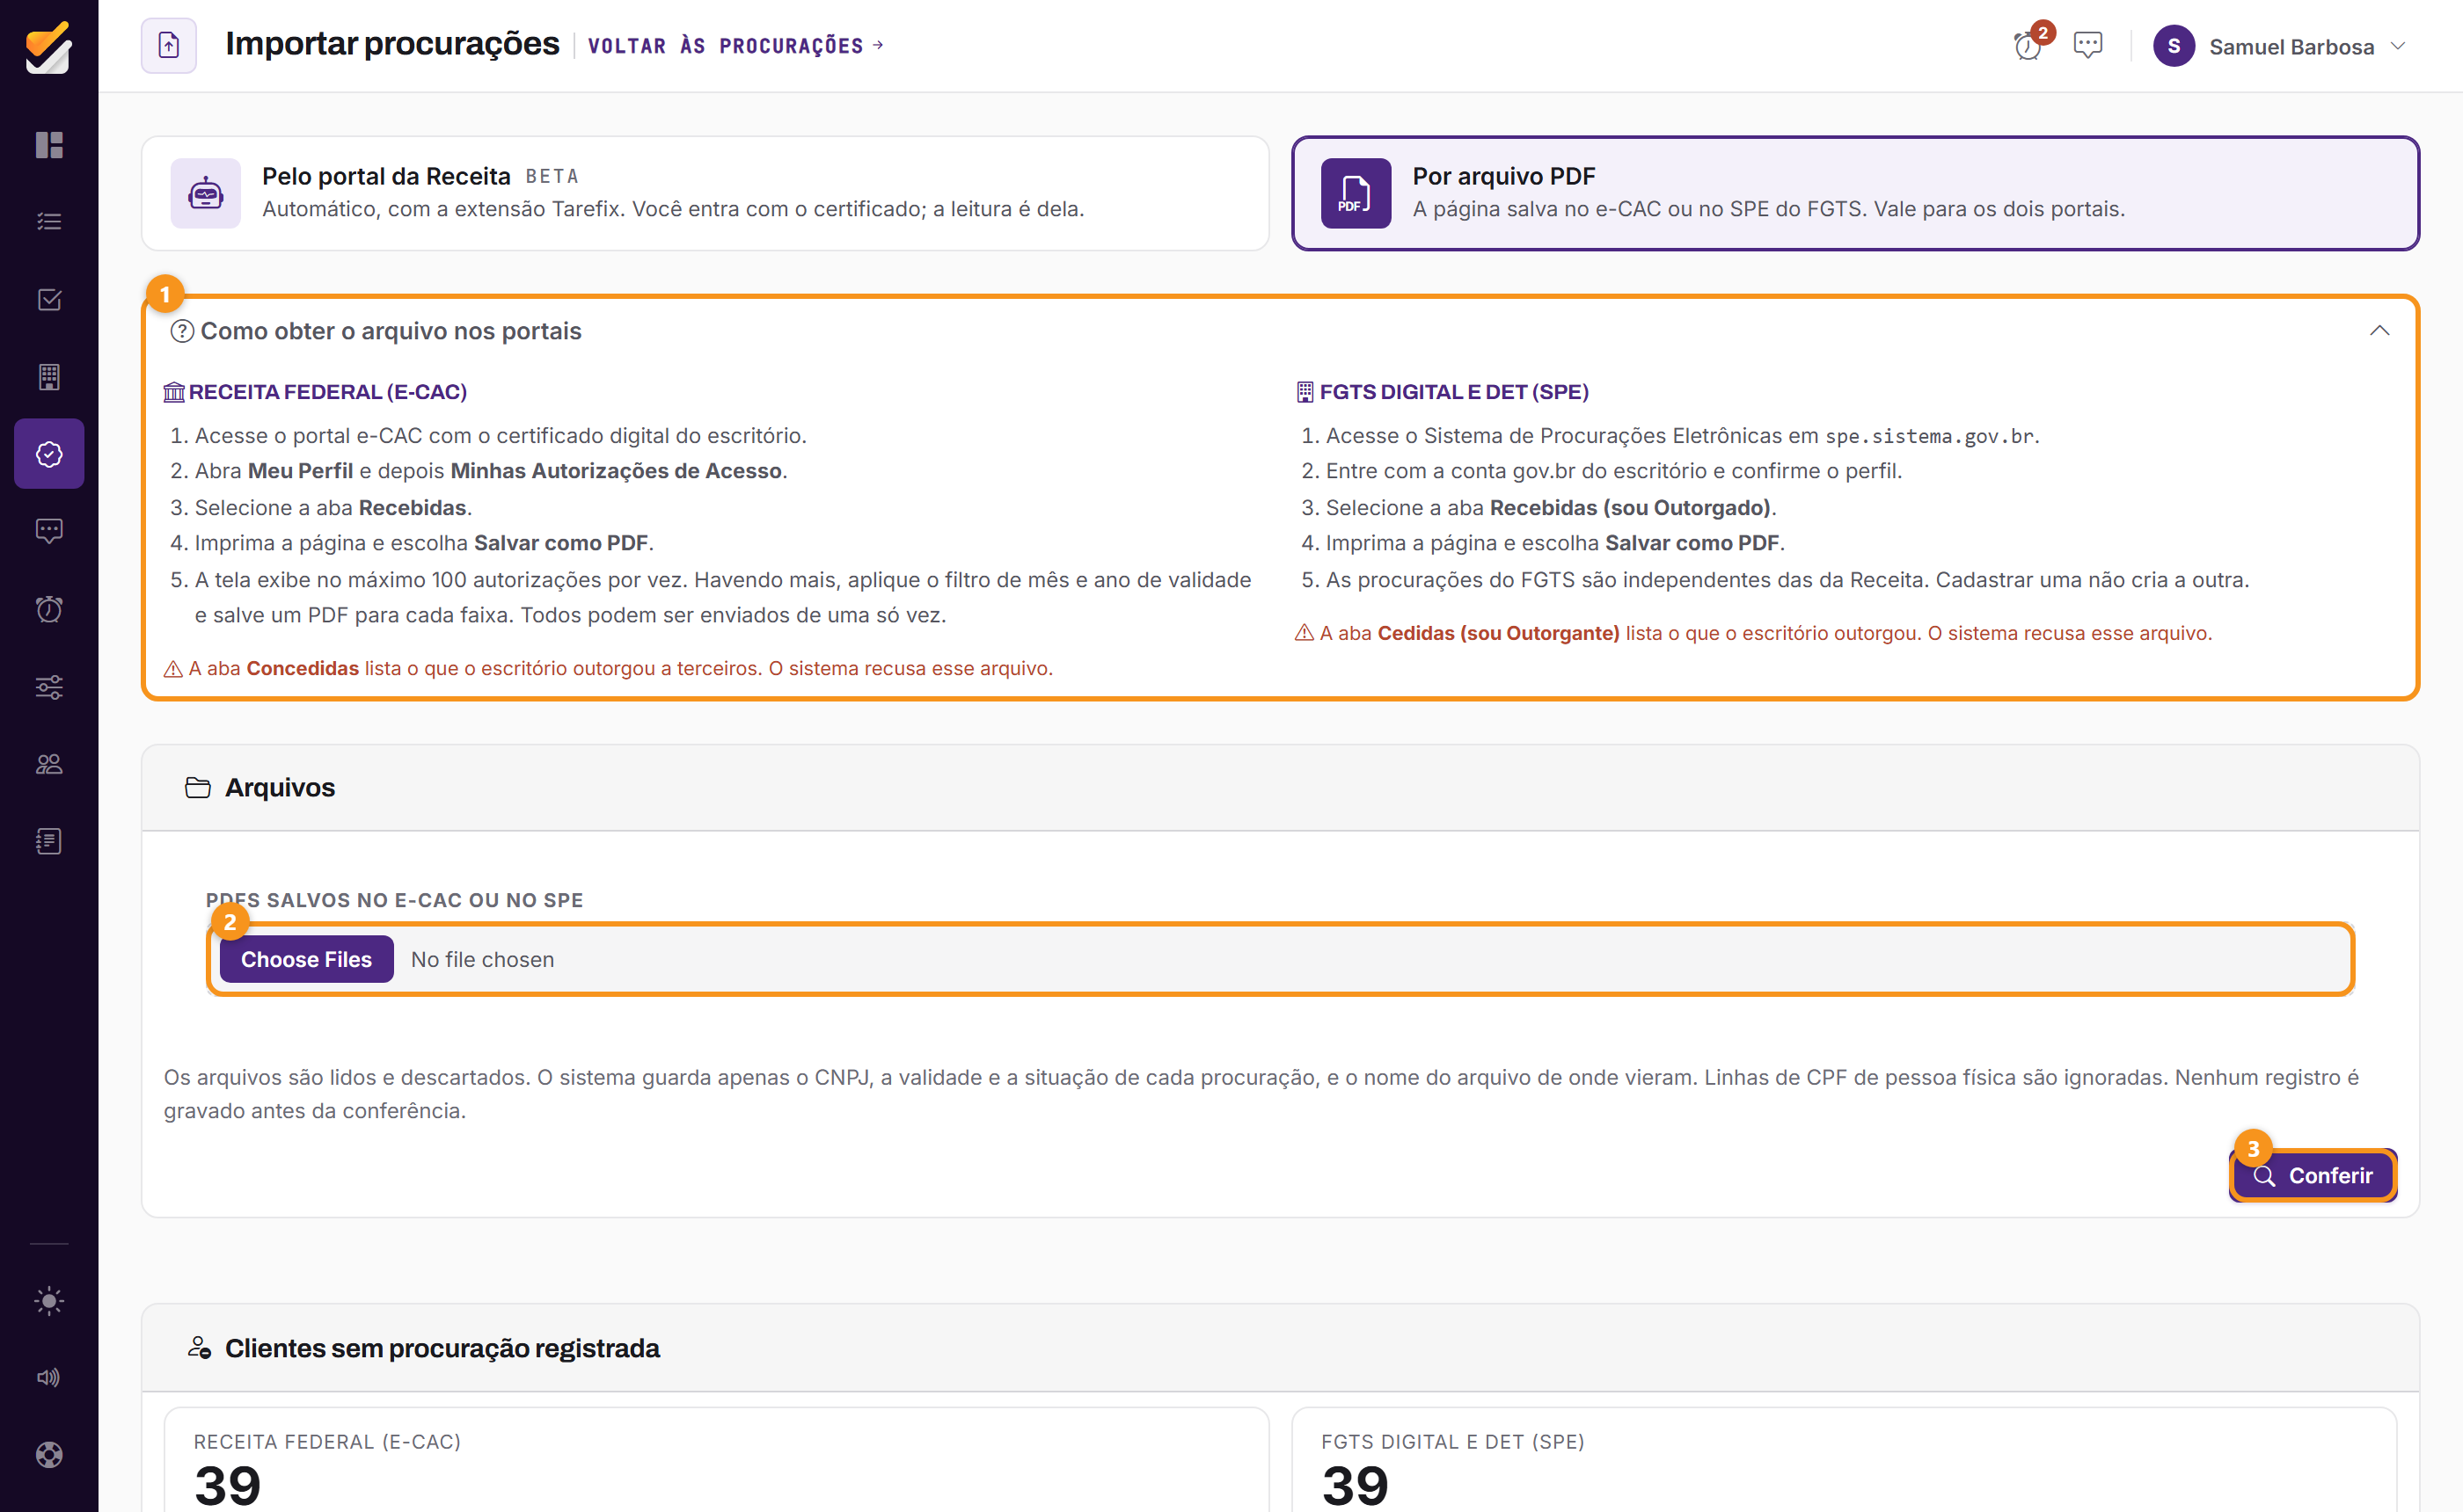The height and width of the screenshot is (1512, 2463).
Task: Click the 'Como obter o arquivo nos portais' title
Action: [391, 331]
